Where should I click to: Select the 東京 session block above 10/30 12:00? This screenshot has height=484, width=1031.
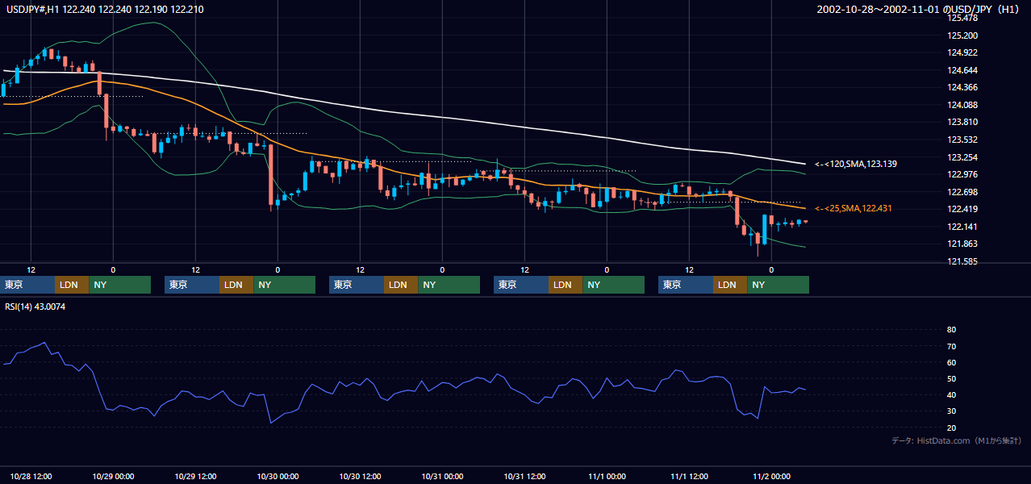pyautogui.click(x=357, y=285)
